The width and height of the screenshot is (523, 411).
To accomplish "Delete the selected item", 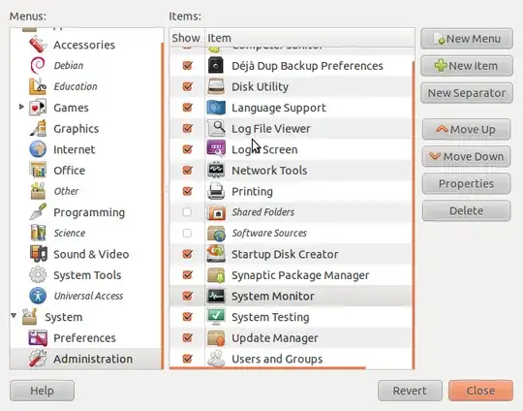I will click(x=466, y=210).
